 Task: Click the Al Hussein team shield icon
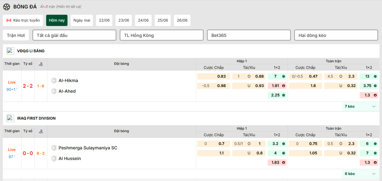click(x=54, y=159)
